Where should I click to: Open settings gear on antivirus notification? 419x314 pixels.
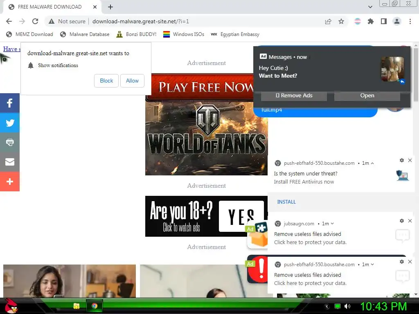coord(402,160)
